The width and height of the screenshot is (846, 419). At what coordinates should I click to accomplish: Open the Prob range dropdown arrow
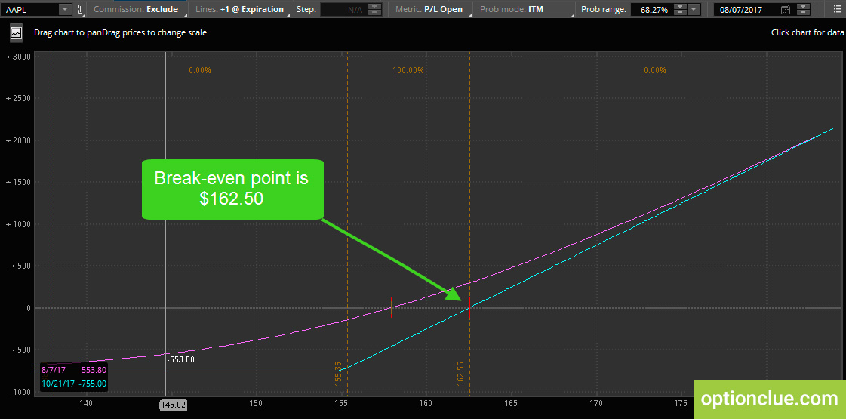[x=694, y=9]
